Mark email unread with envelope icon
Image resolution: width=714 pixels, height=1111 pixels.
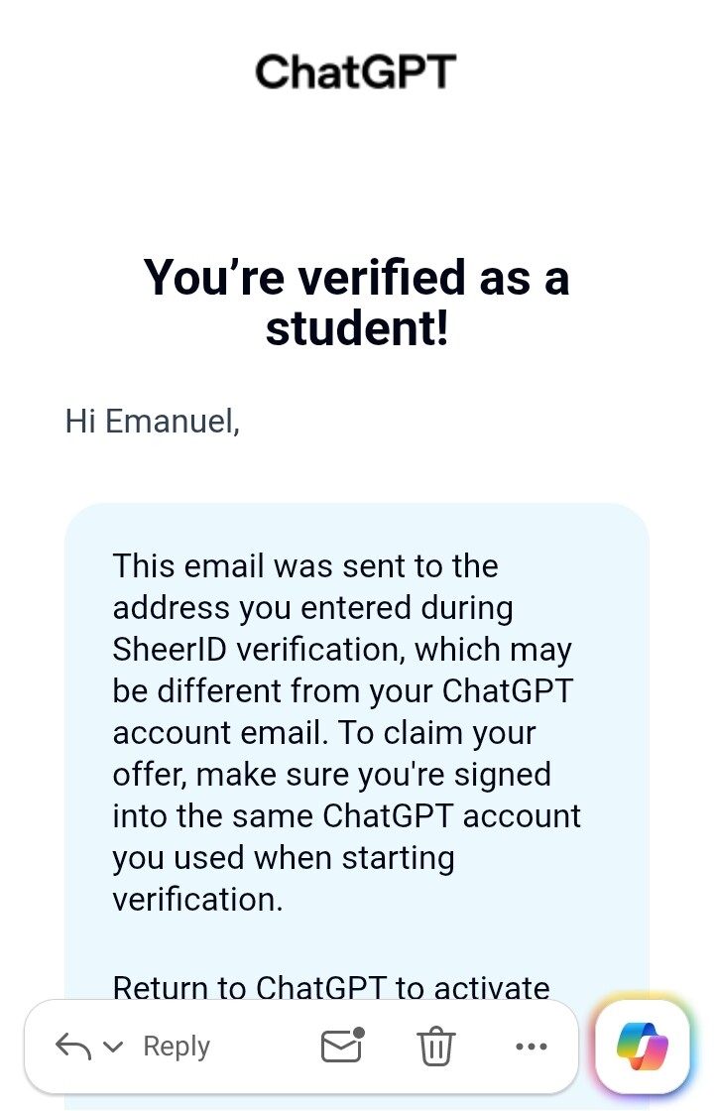click(x=343, y=1045)
